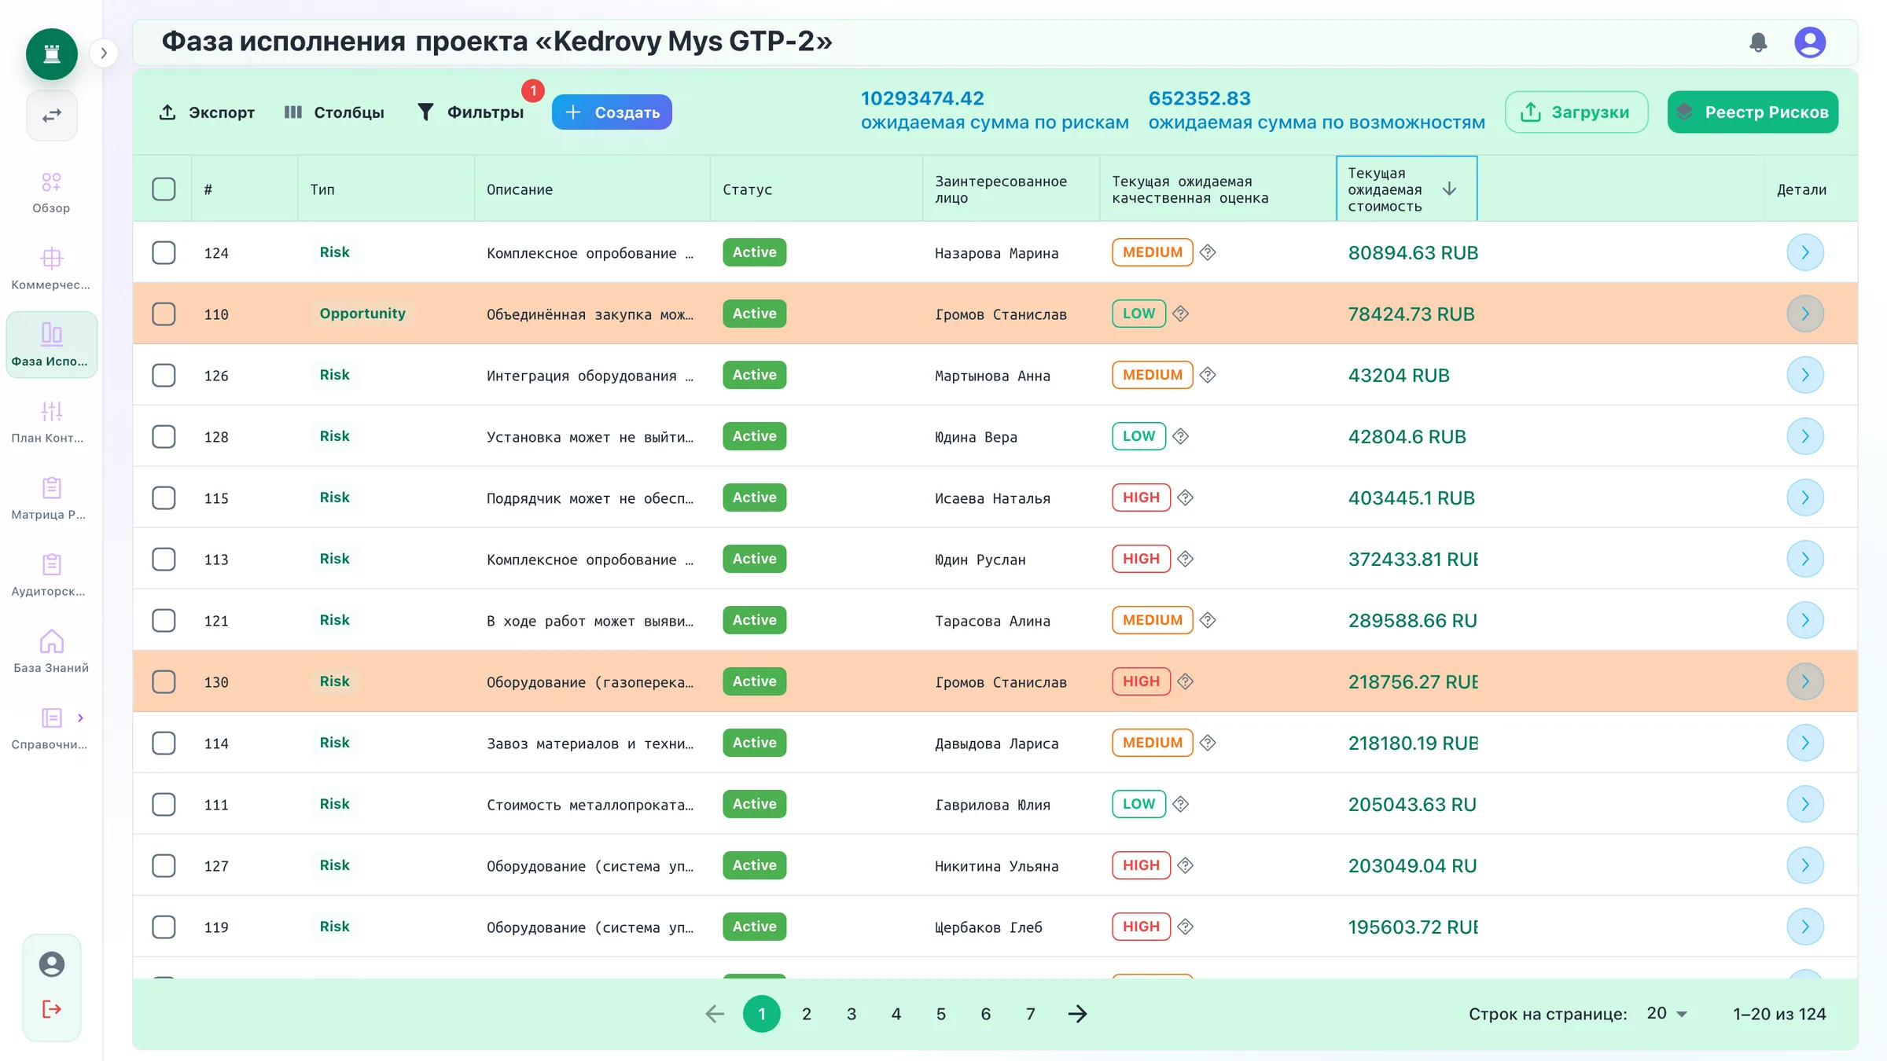Expand Справочни... submenu chevron
The height and width of the screenshot is (1061, 1887).
(80, 718)
